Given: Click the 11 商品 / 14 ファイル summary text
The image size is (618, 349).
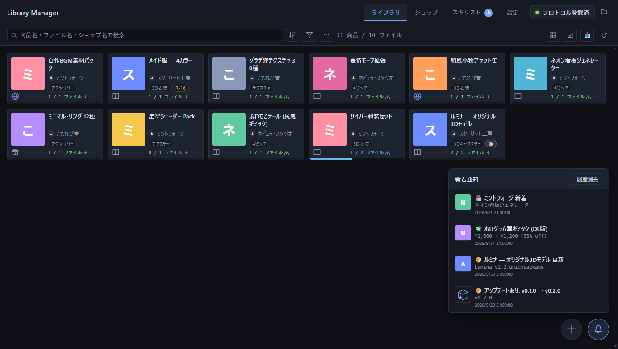Looking at the screenshot, I should click(x=369, y=35).
